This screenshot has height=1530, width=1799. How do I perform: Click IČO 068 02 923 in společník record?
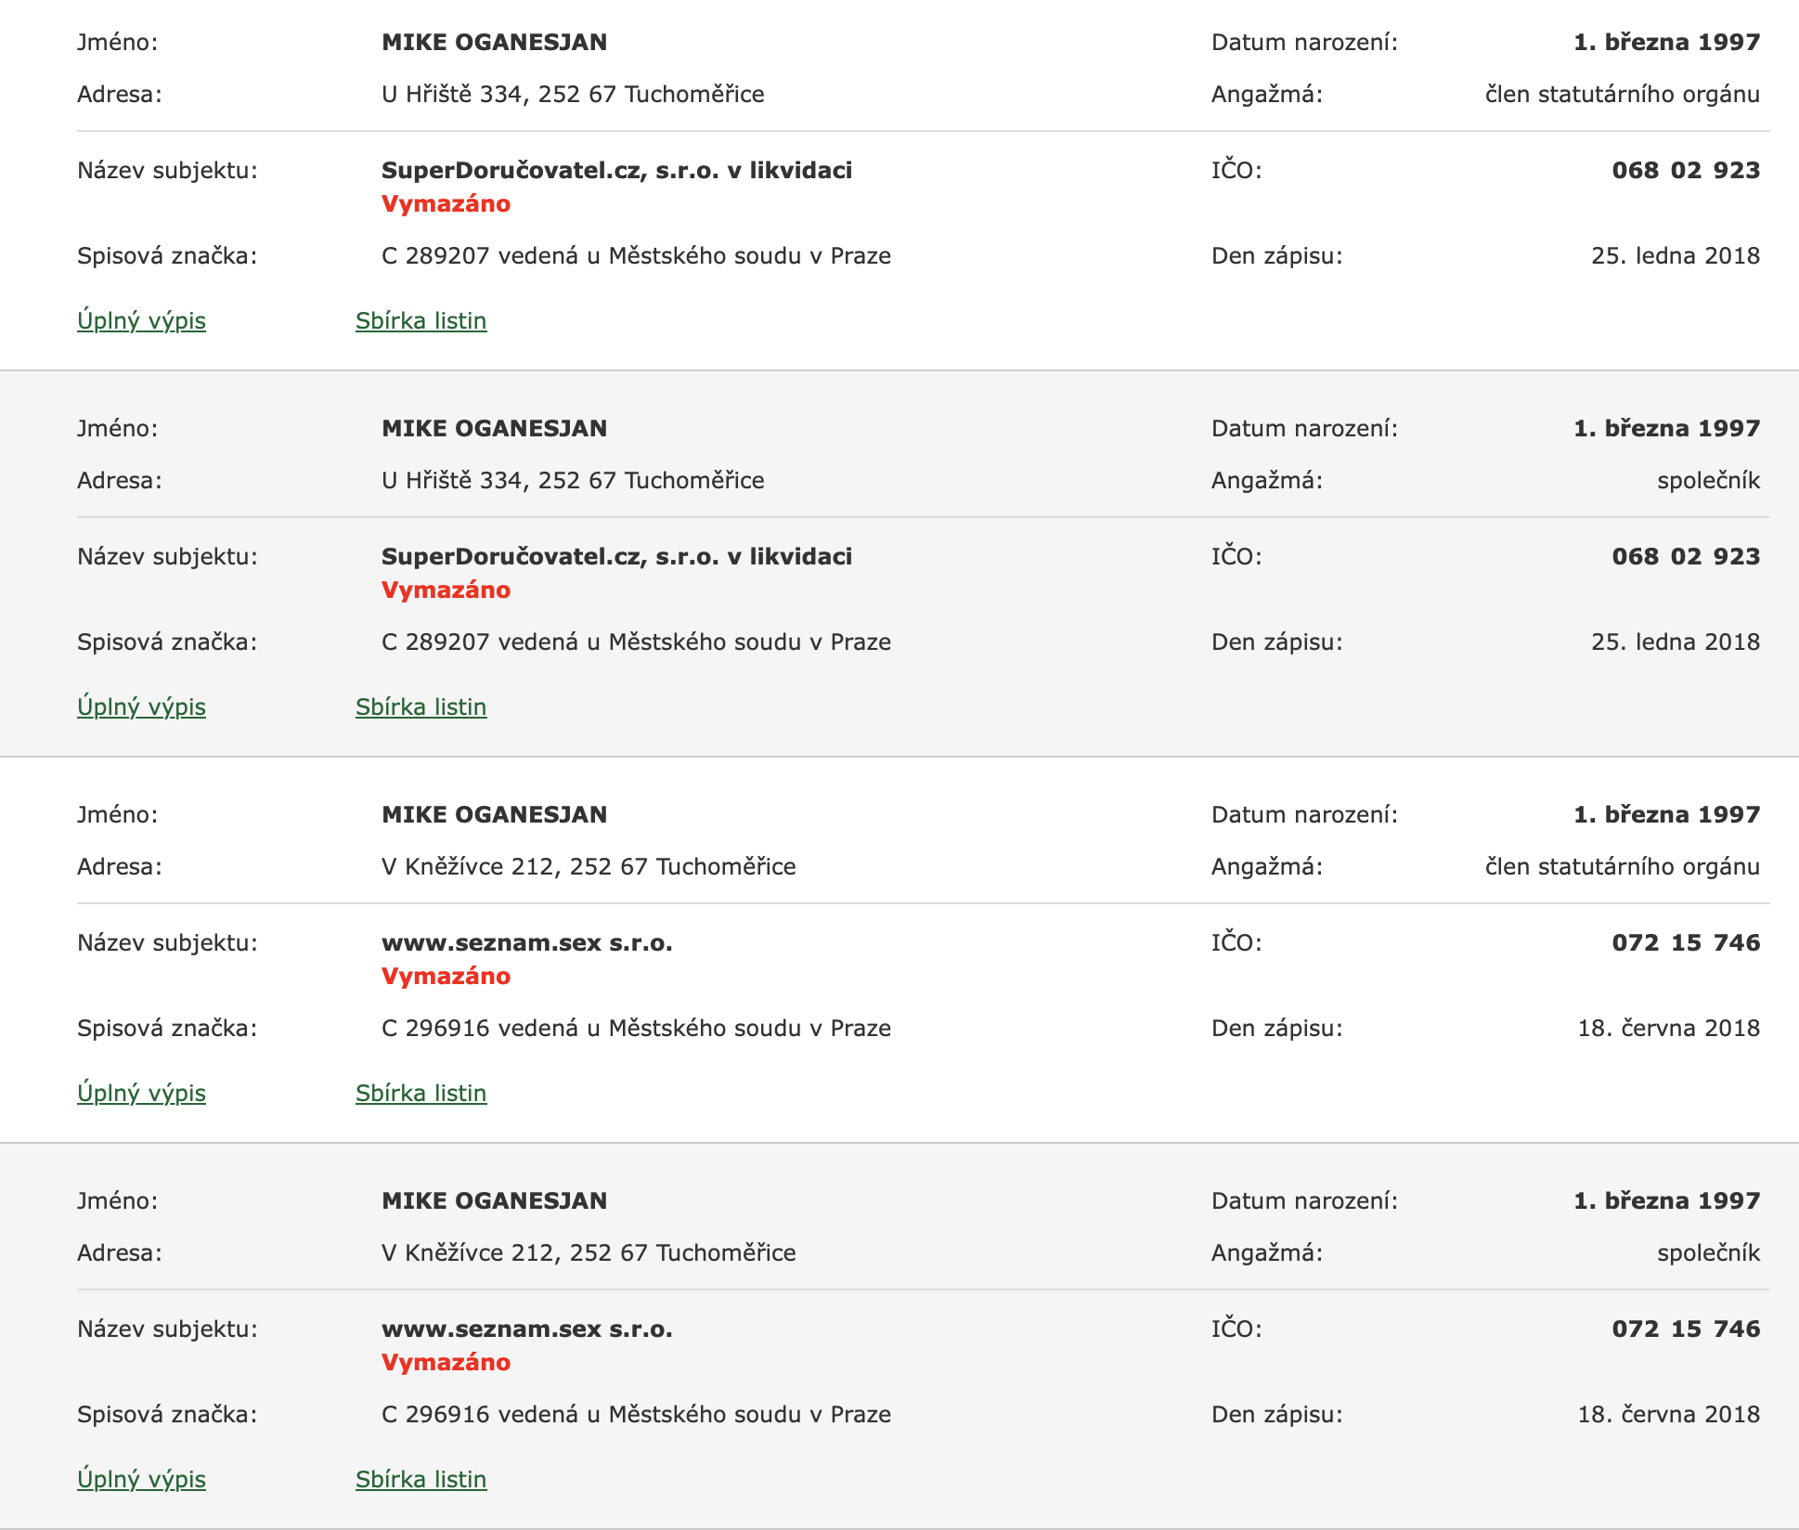(1686, 556)
